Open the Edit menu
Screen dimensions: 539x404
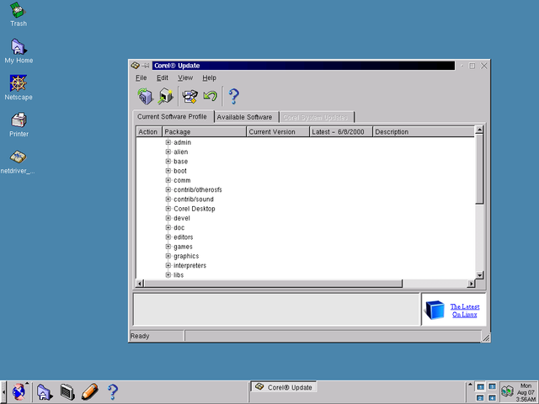point(163,78)
